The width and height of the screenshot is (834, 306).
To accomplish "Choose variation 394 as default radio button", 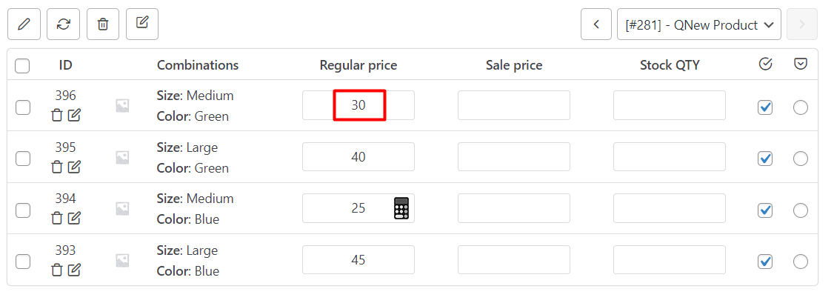I will point(800,210).
